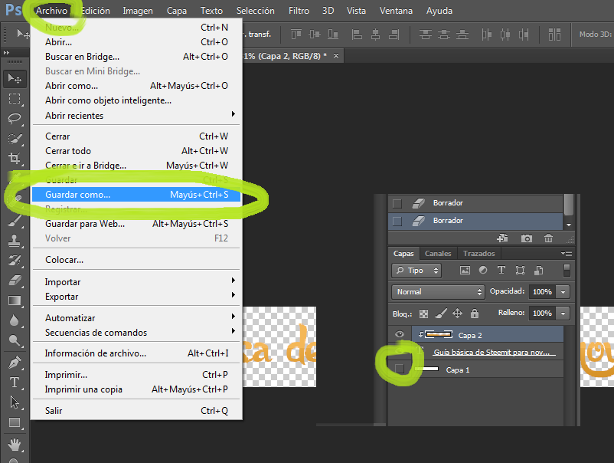Screen dimensions: 614x463
Task: Open the Filtro menu
Action: [x=299, y=11]
